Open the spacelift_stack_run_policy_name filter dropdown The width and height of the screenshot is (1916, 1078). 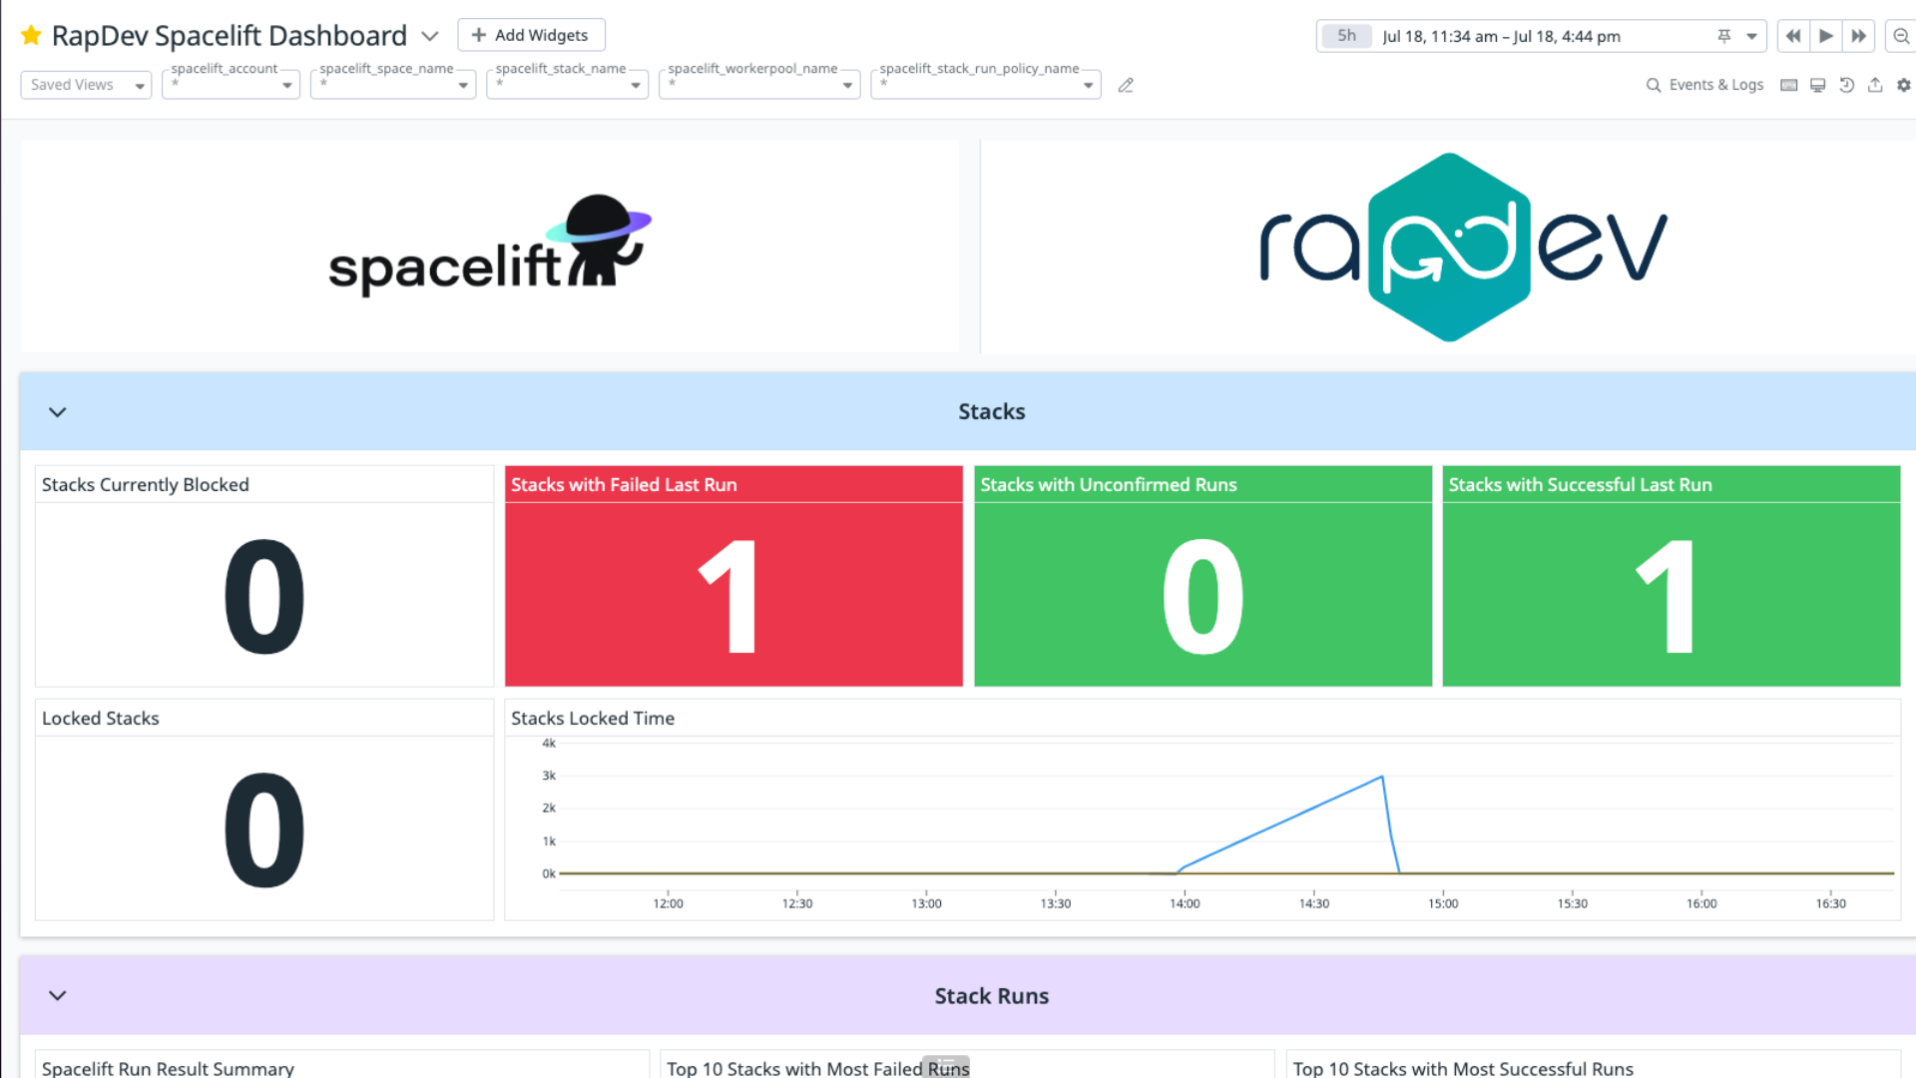[x=985, y=85]
